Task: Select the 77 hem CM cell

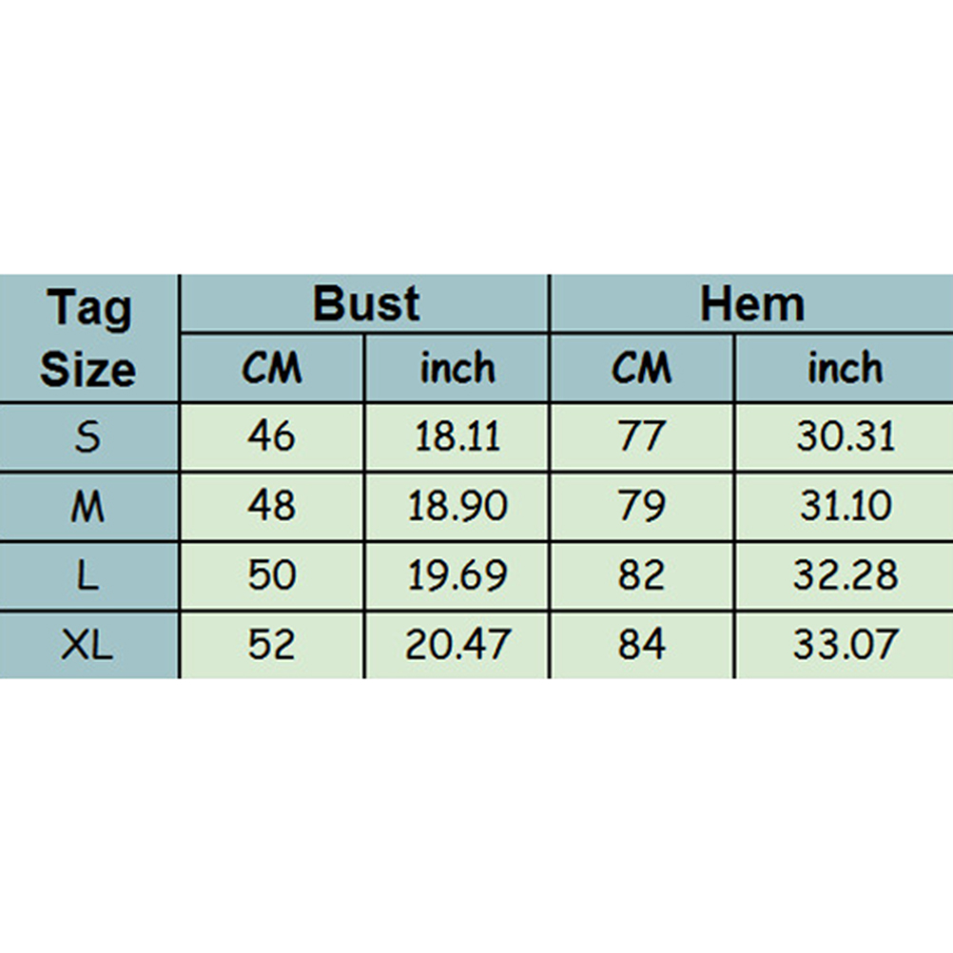Action: (642, 437)
